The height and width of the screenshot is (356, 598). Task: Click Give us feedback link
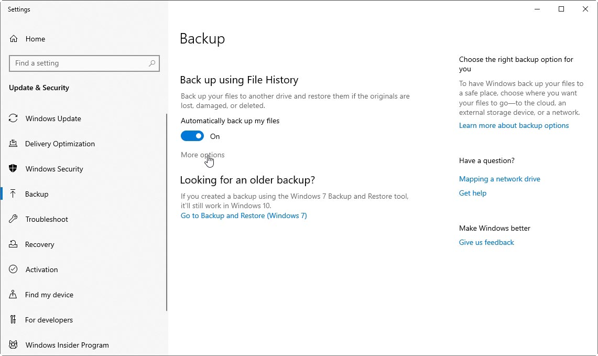click(x=486, y=243)
